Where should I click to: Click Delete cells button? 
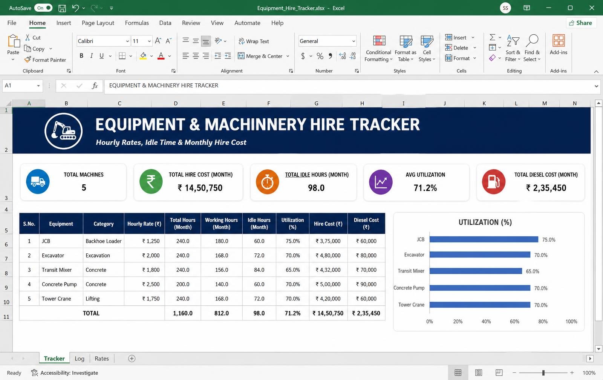click(456, 47)
